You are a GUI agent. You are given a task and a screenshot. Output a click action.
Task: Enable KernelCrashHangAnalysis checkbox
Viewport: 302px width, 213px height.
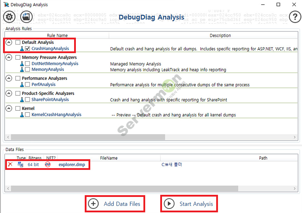[x=27, y=115]
